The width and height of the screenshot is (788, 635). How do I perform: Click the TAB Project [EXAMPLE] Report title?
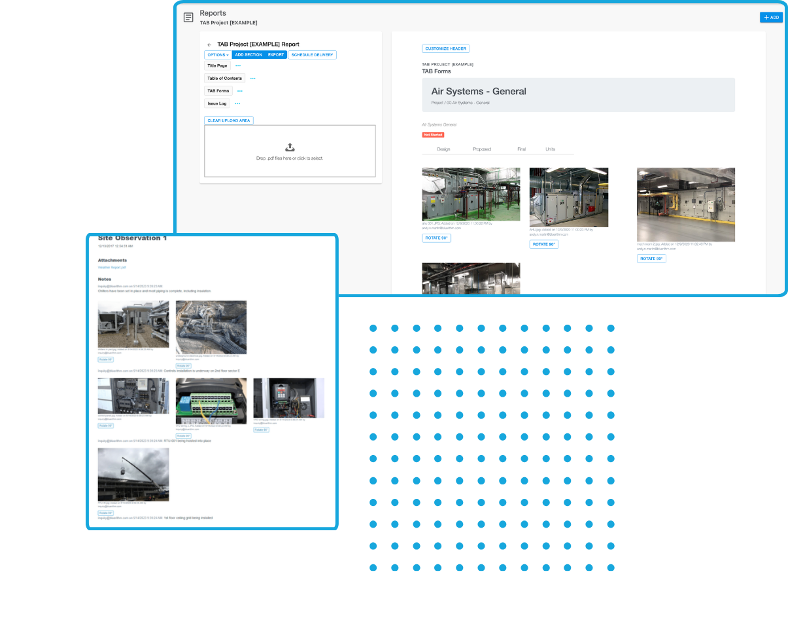click(x=258, y=45)
